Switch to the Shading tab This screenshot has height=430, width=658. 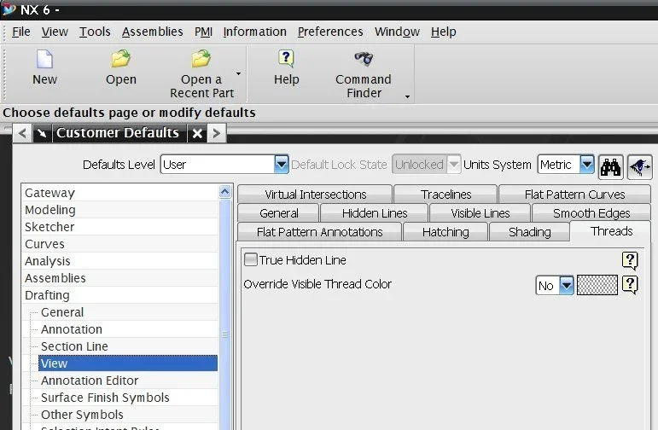coord(530,232)
